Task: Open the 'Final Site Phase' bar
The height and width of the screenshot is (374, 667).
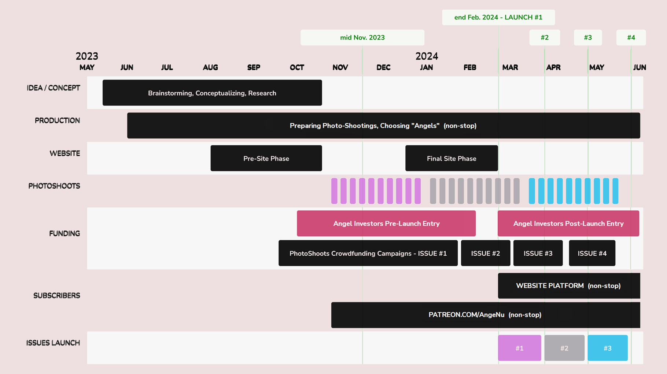Action: click(451, 158)
